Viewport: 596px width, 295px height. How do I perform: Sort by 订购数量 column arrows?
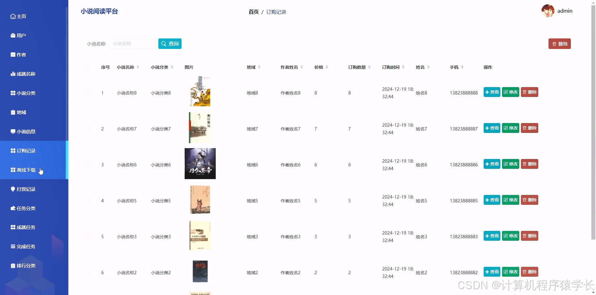pos(369,67)
